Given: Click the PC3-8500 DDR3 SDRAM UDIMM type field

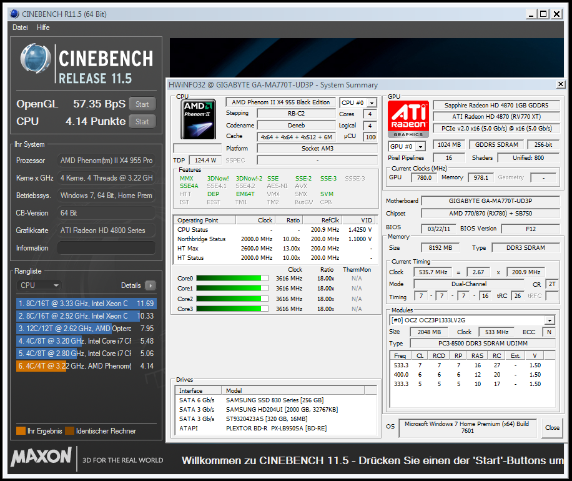Looking at the screenshot, I should coord(483,344).
